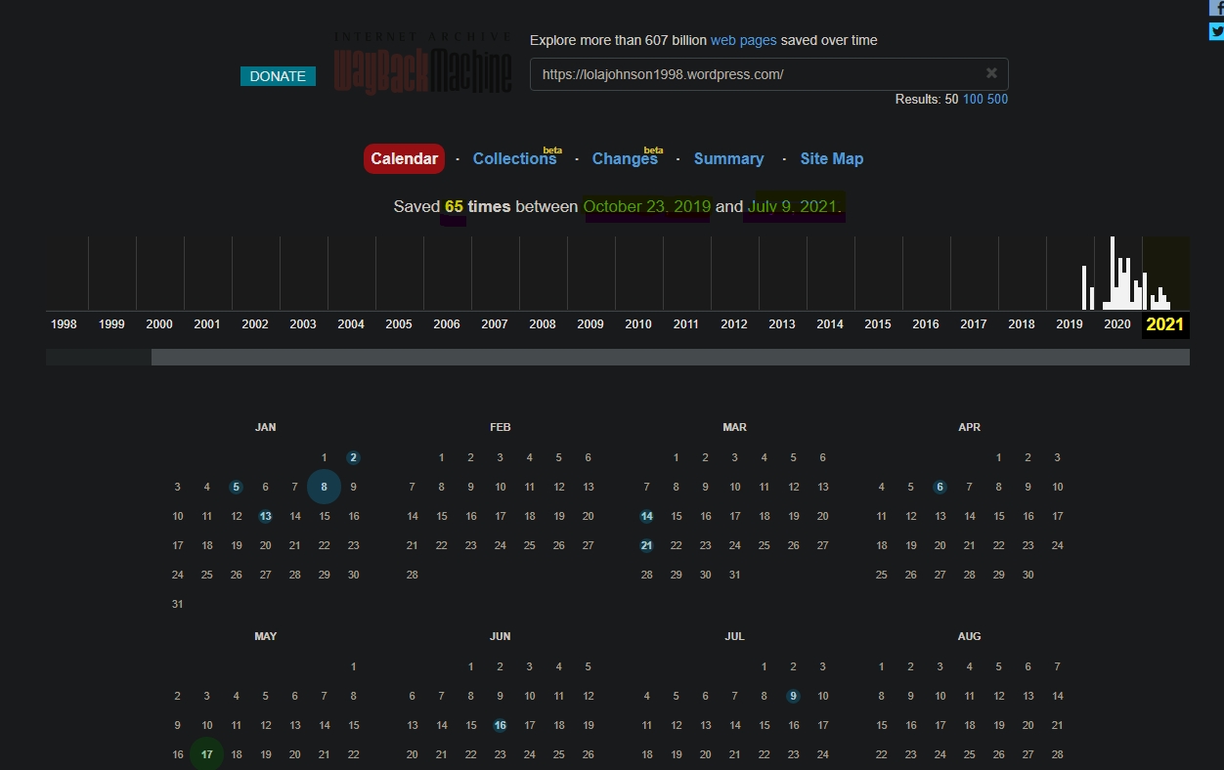This screenshot has height=770, width=1224.
Task: Click inside the URL search box
Action: click(x=753, y=74)
